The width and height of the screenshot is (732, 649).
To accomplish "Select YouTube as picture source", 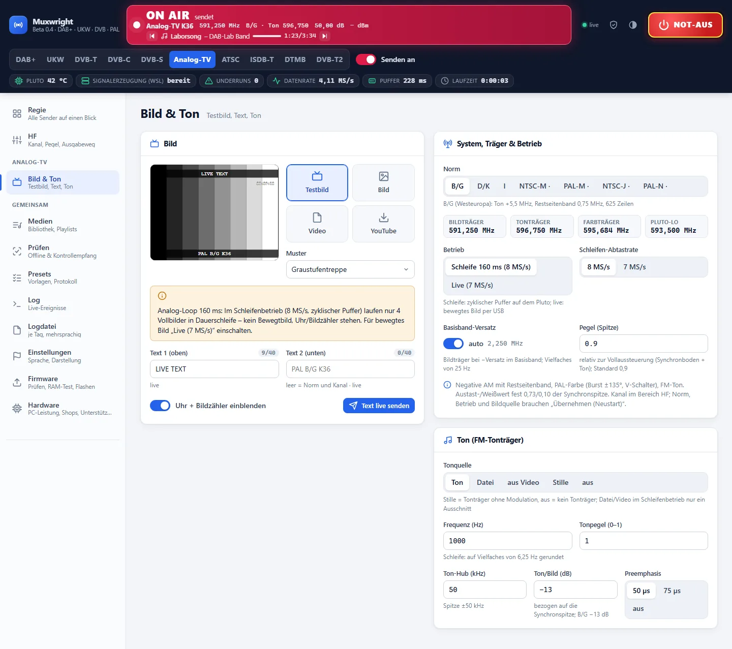I will tap(383, 224).
